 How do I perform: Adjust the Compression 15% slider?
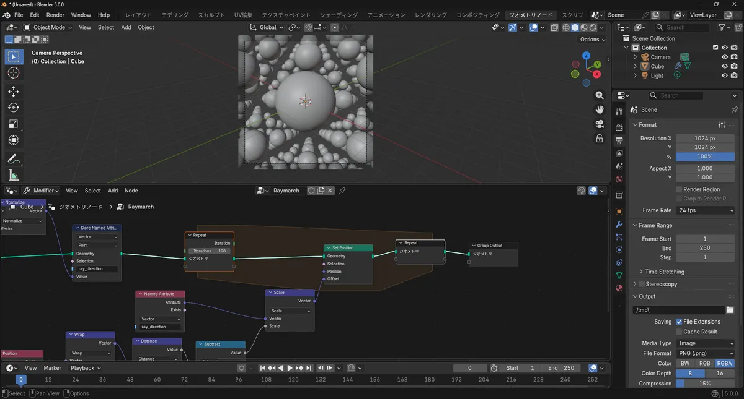point(705,384)
